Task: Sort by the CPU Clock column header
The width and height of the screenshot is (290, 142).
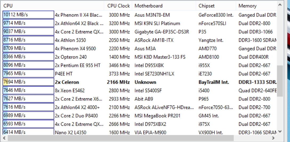Action: coord(118,6)
